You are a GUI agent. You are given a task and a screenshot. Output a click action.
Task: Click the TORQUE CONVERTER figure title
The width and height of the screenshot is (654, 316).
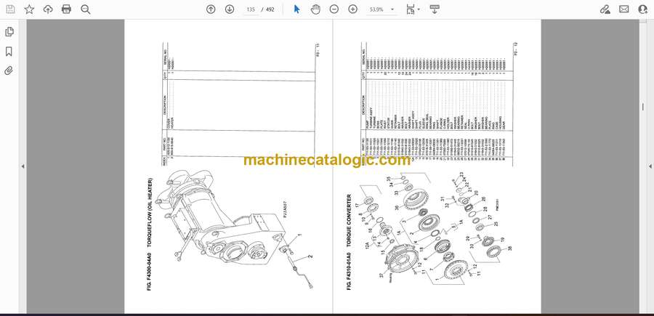pos(349,223)
